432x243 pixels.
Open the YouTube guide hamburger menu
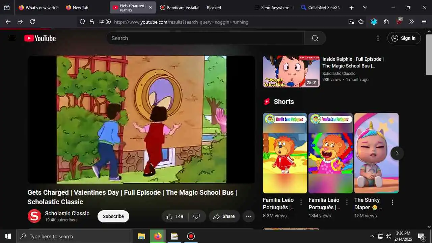pyautogui.click(x=12, y=38)
